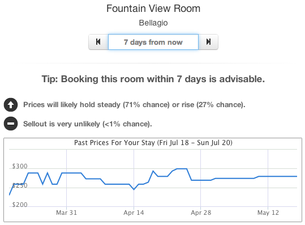The width and height of the screenshot is (305, 225).
Task: Click the skip-to-next date arrow button
Action: [208, 42]
